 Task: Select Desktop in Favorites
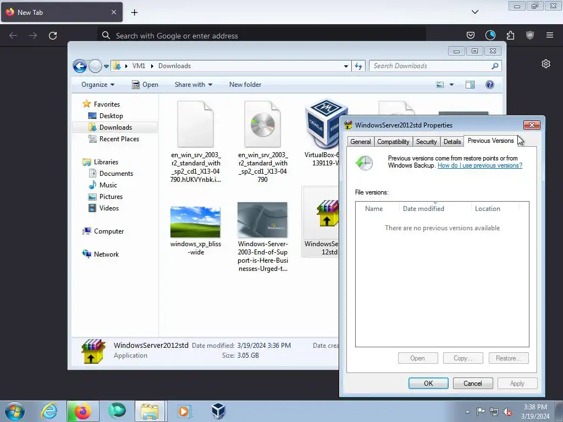111,116
